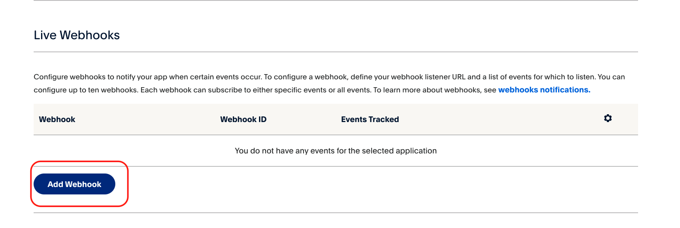Click the word "webhooks" in the blue link
Screen dimensions: 680x228
[518, 90]
